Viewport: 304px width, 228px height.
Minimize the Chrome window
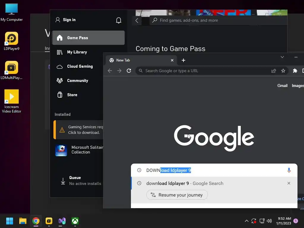[296, 57]
